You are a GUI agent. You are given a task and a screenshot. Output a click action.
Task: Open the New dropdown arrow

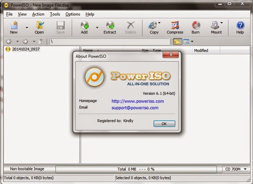pos(27,28)
